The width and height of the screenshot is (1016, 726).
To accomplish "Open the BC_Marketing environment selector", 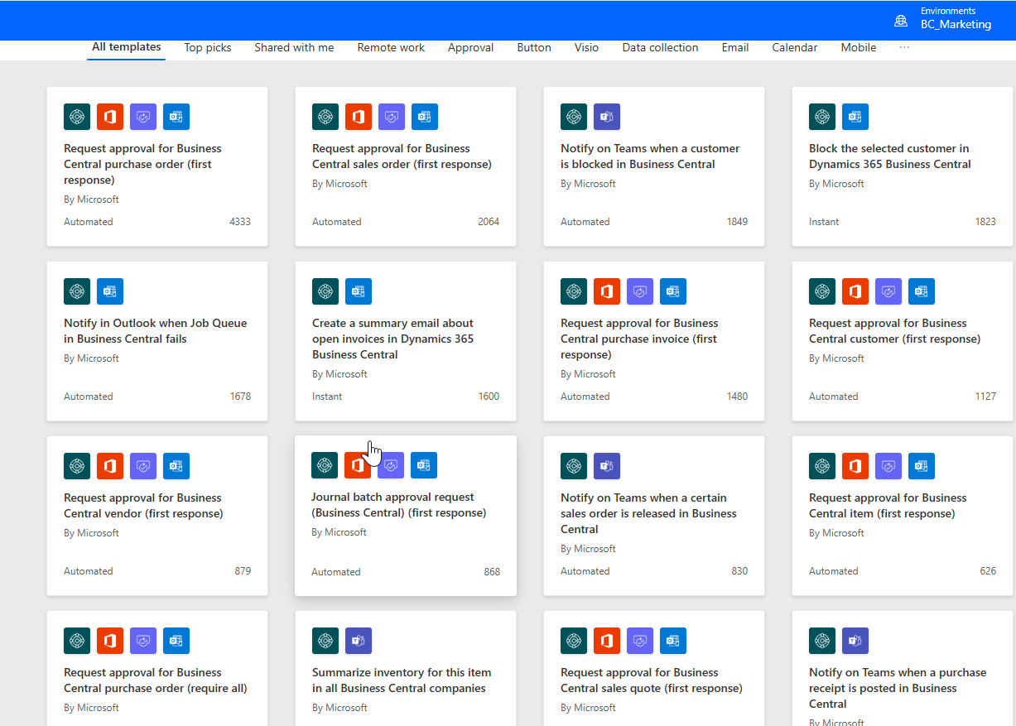I will (956, 24).
